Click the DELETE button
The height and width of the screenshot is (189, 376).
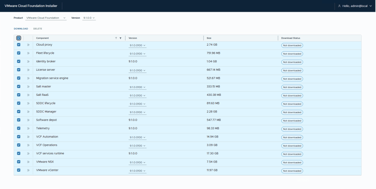coord(38,29)
